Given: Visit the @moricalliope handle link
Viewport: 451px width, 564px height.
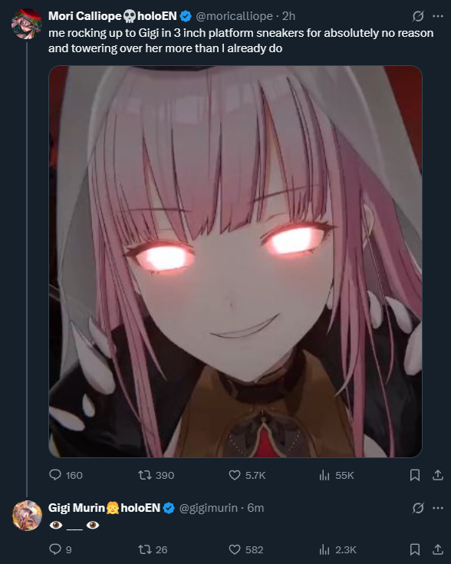Looking at the screenshot, I should tap(234, 16).
